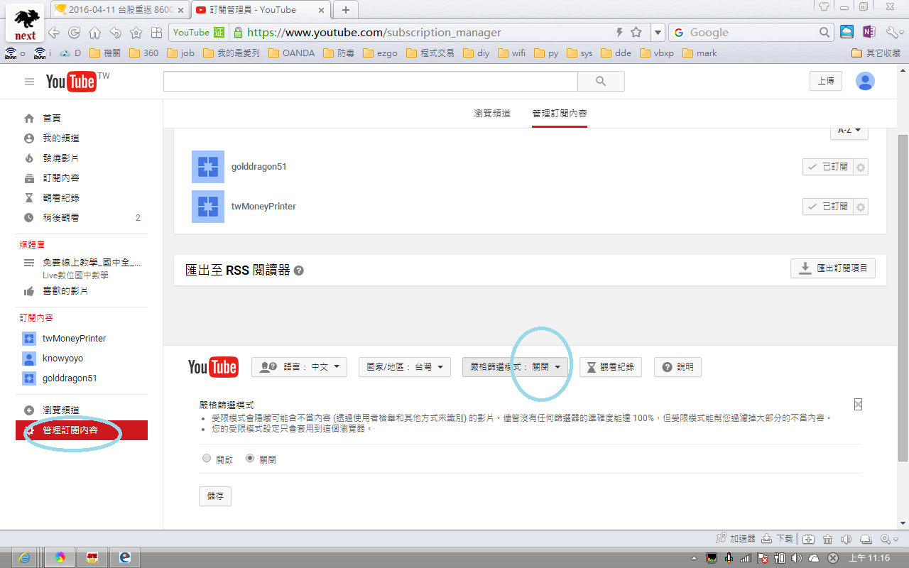Viewport: 909px width, 568px height.
Task: Focus the YouTube search box
Action: [x=371, y=82]
